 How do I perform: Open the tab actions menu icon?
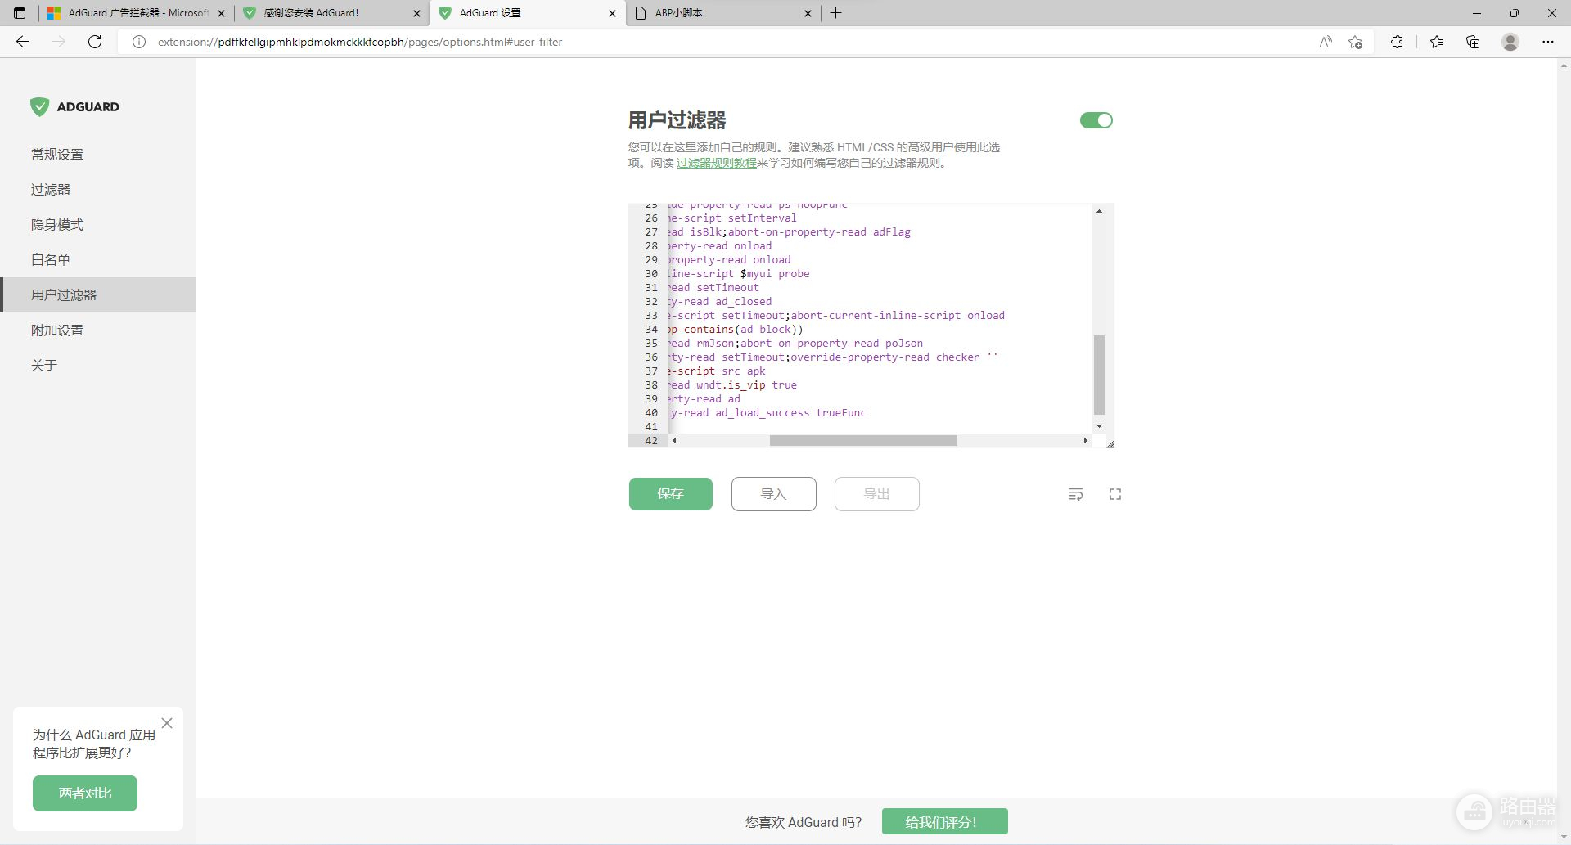[x=20, y=13]
